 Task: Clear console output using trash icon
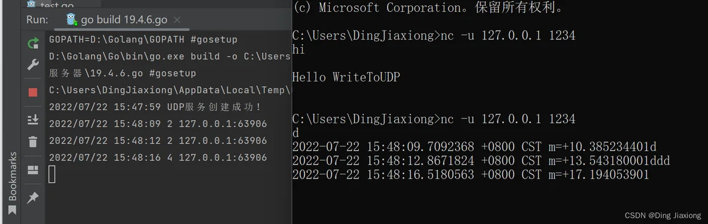click(32, 141)
